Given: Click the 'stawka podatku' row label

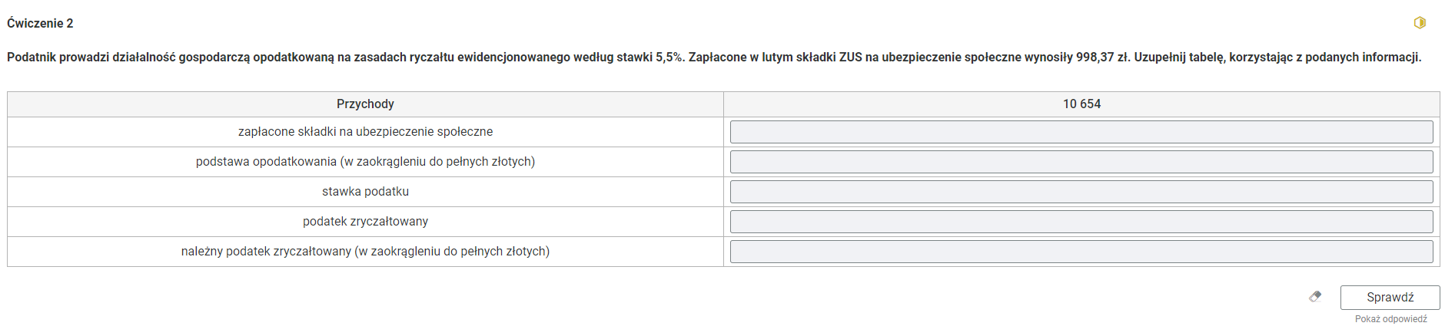Looking at the screenshot, I should (x=365, y=192).
